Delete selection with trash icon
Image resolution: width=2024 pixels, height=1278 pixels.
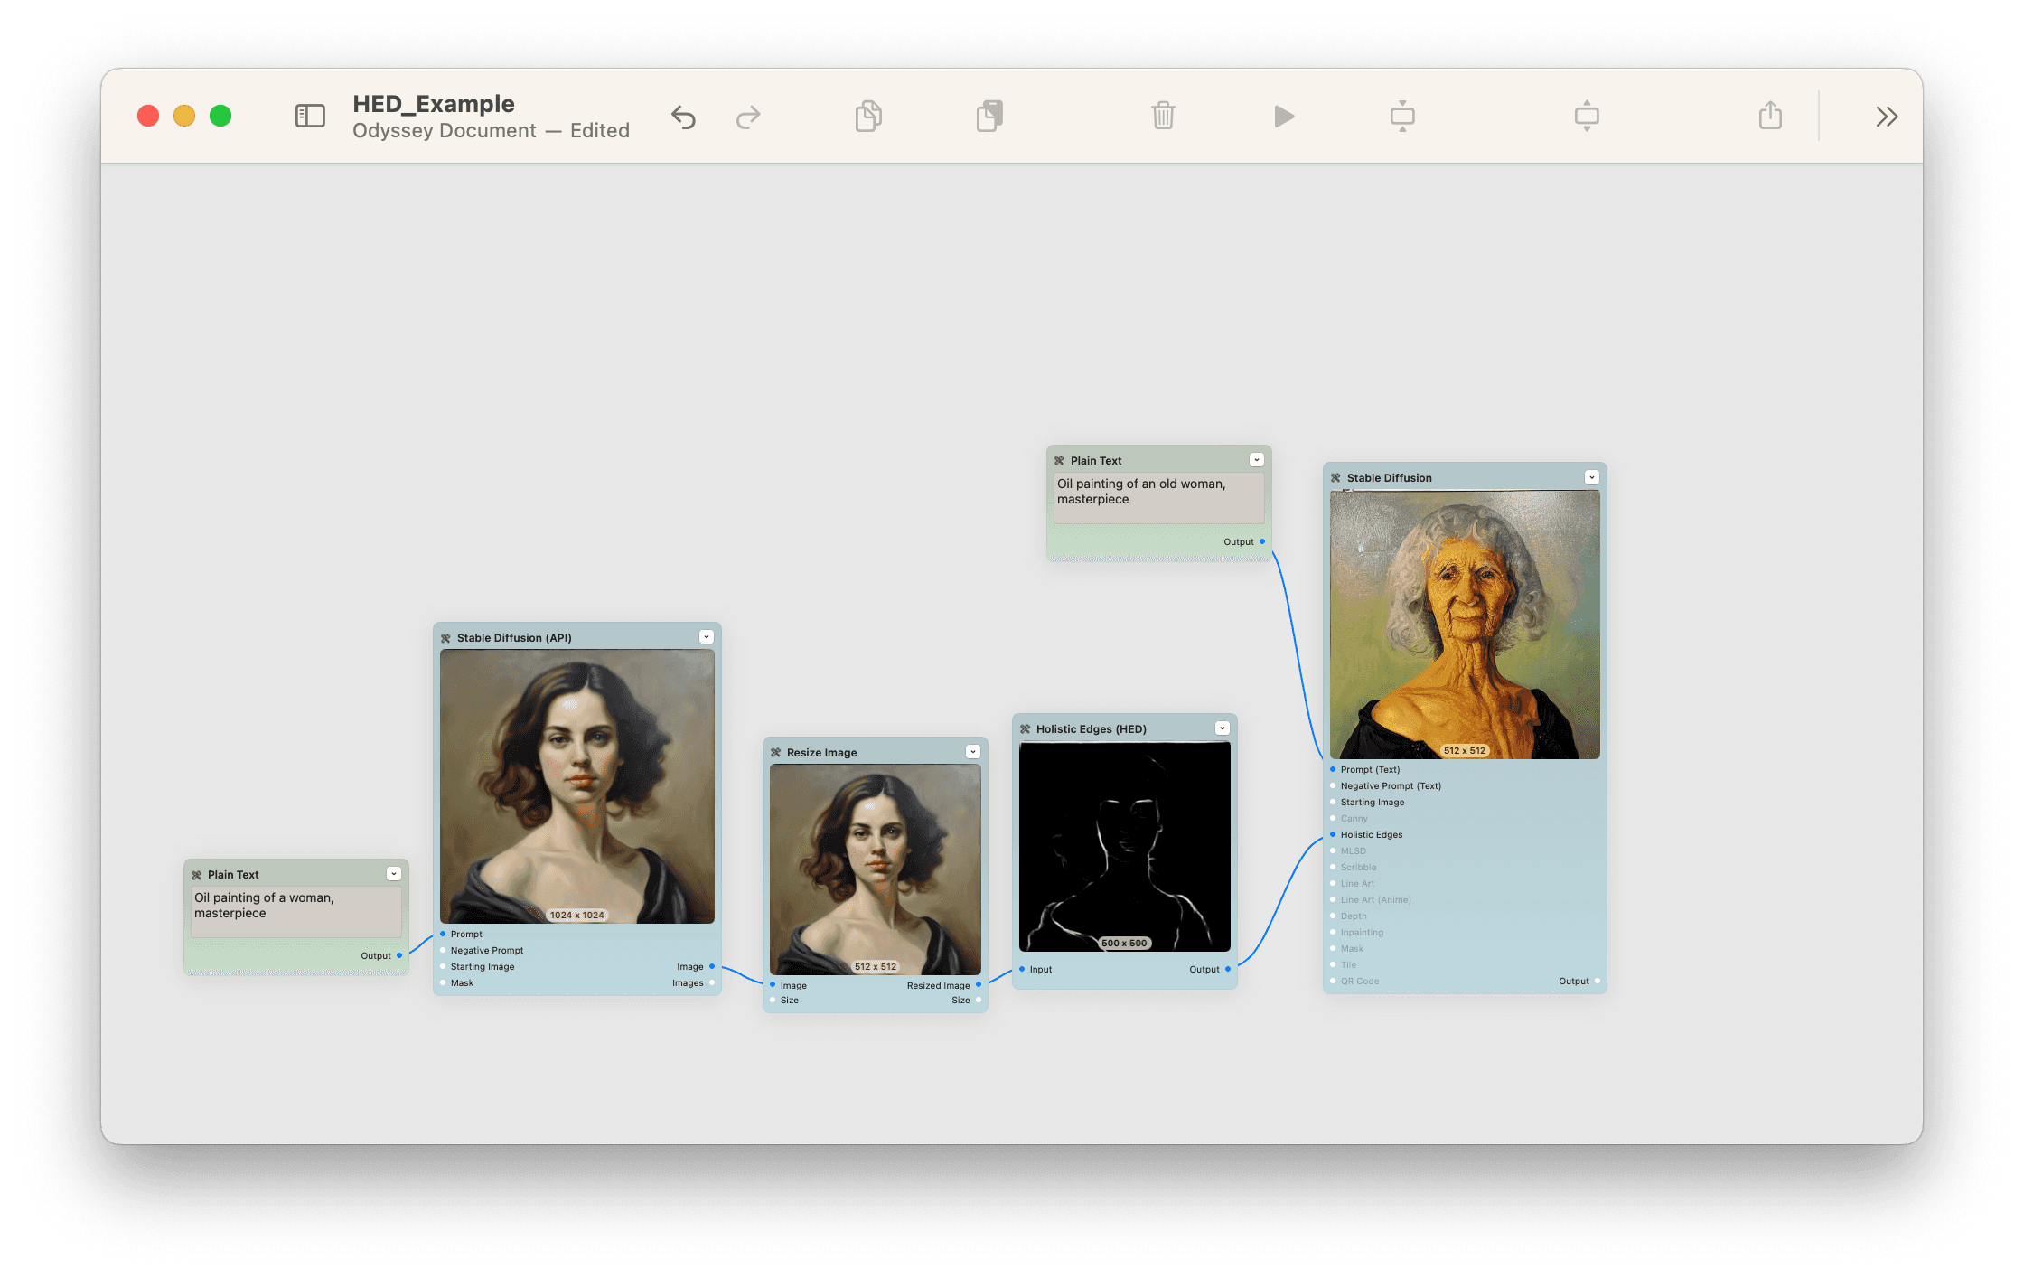[x=1163, y=116]
